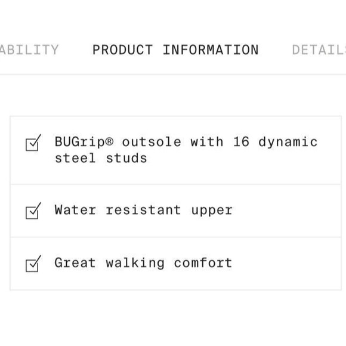Open the partially visible ABILITY tab
This screenshot has height=346, width=346.
29,50
